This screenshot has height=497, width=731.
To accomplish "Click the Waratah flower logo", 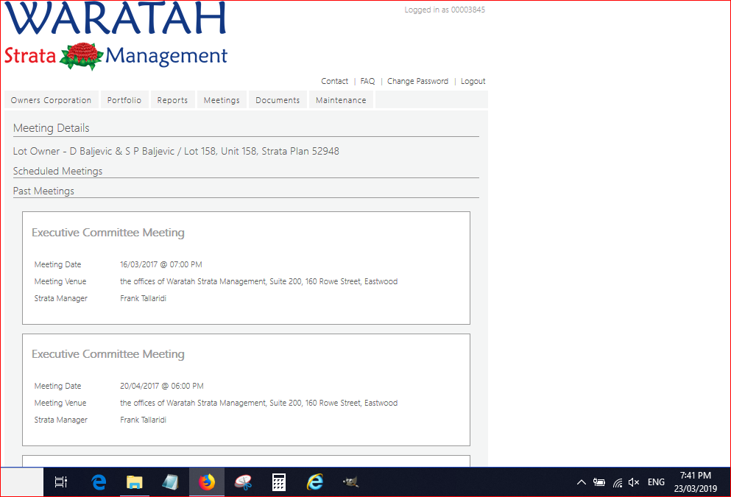I will click(x=82, y=56).
